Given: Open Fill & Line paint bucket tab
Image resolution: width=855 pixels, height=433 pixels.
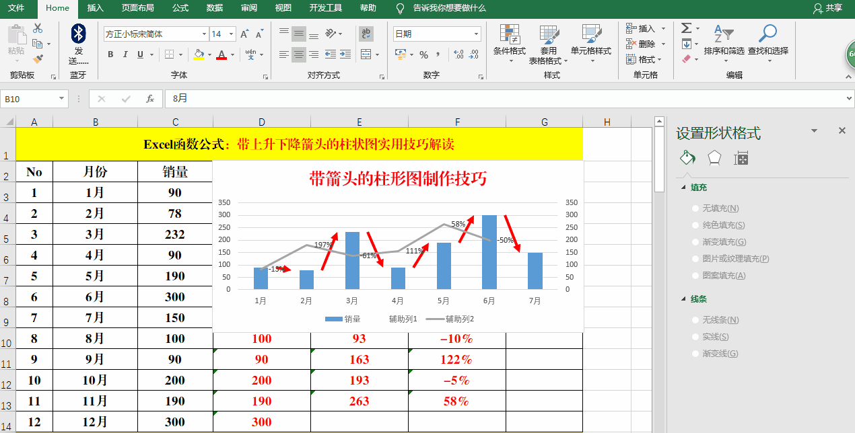Looking at the screenshot, I should click(x=687, y=158).
